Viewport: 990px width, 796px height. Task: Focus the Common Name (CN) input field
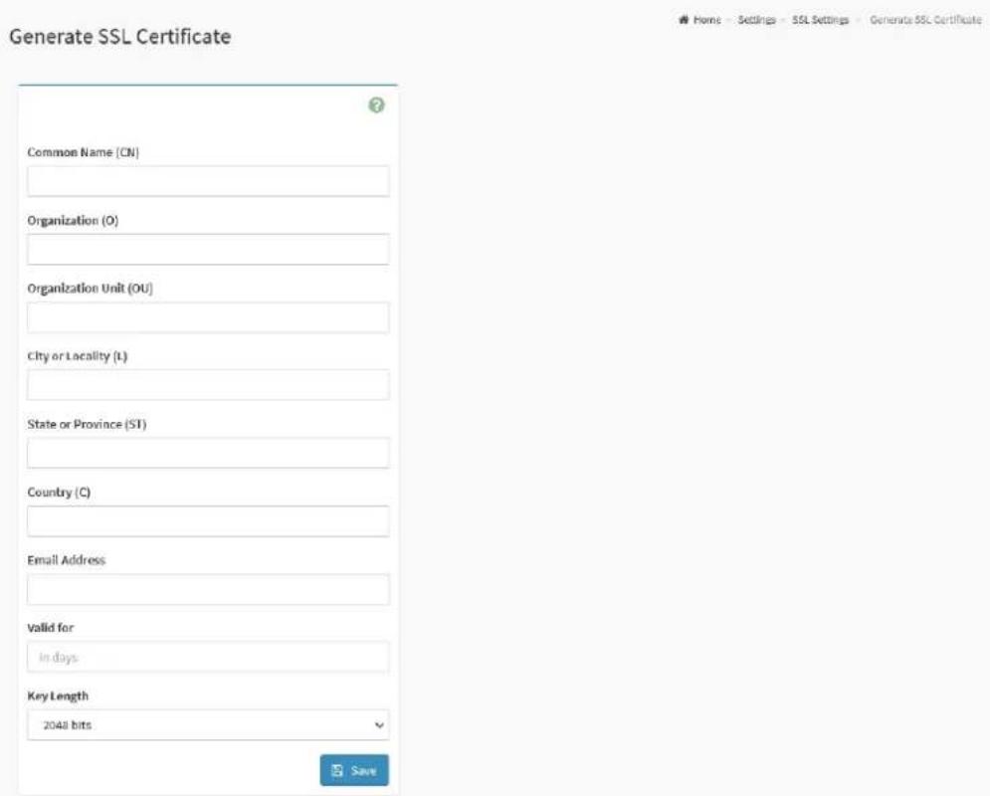pos(208,181)
